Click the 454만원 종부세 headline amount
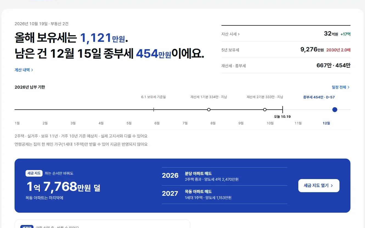The image size is (365, 228). pyautogui.click(x=154, y=54)
